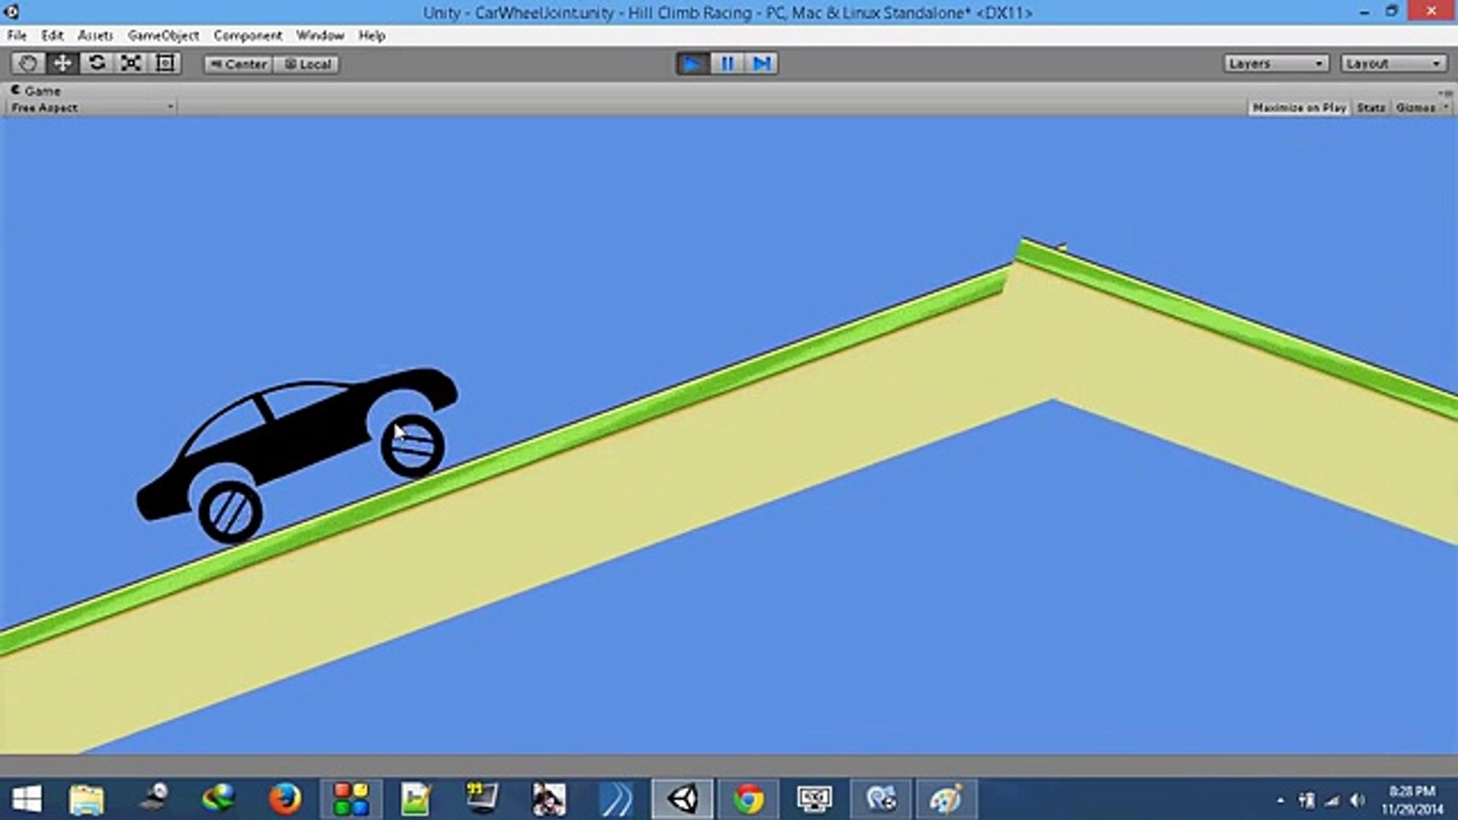Open the GameObject menu
Screen dimensions: 1458x820
click(x=163, y=36)
